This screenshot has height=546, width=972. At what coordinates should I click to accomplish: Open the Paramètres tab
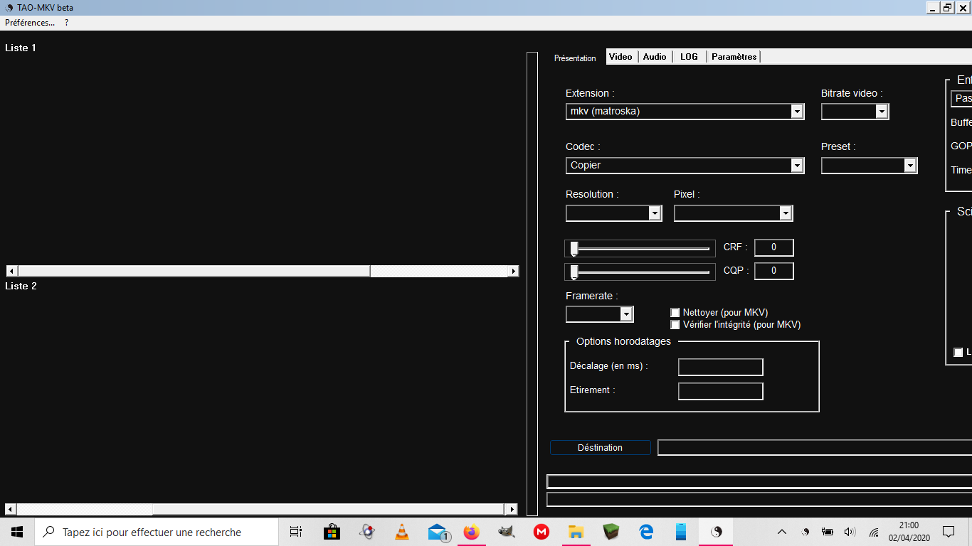[734, 57]
